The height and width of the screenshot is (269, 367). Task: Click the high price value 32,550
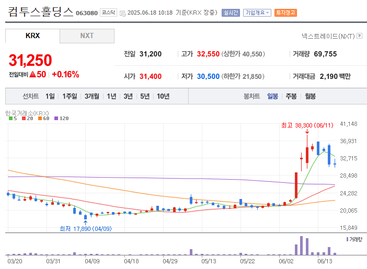coord(208,54)
